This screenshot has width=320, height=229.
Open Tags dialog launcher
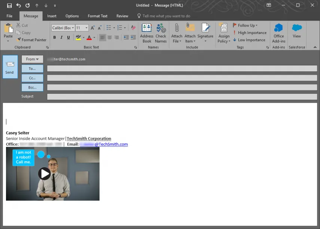point(267,47)
